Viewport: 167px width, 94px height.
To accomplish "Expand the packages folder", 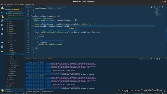I will tap(9, 85).
